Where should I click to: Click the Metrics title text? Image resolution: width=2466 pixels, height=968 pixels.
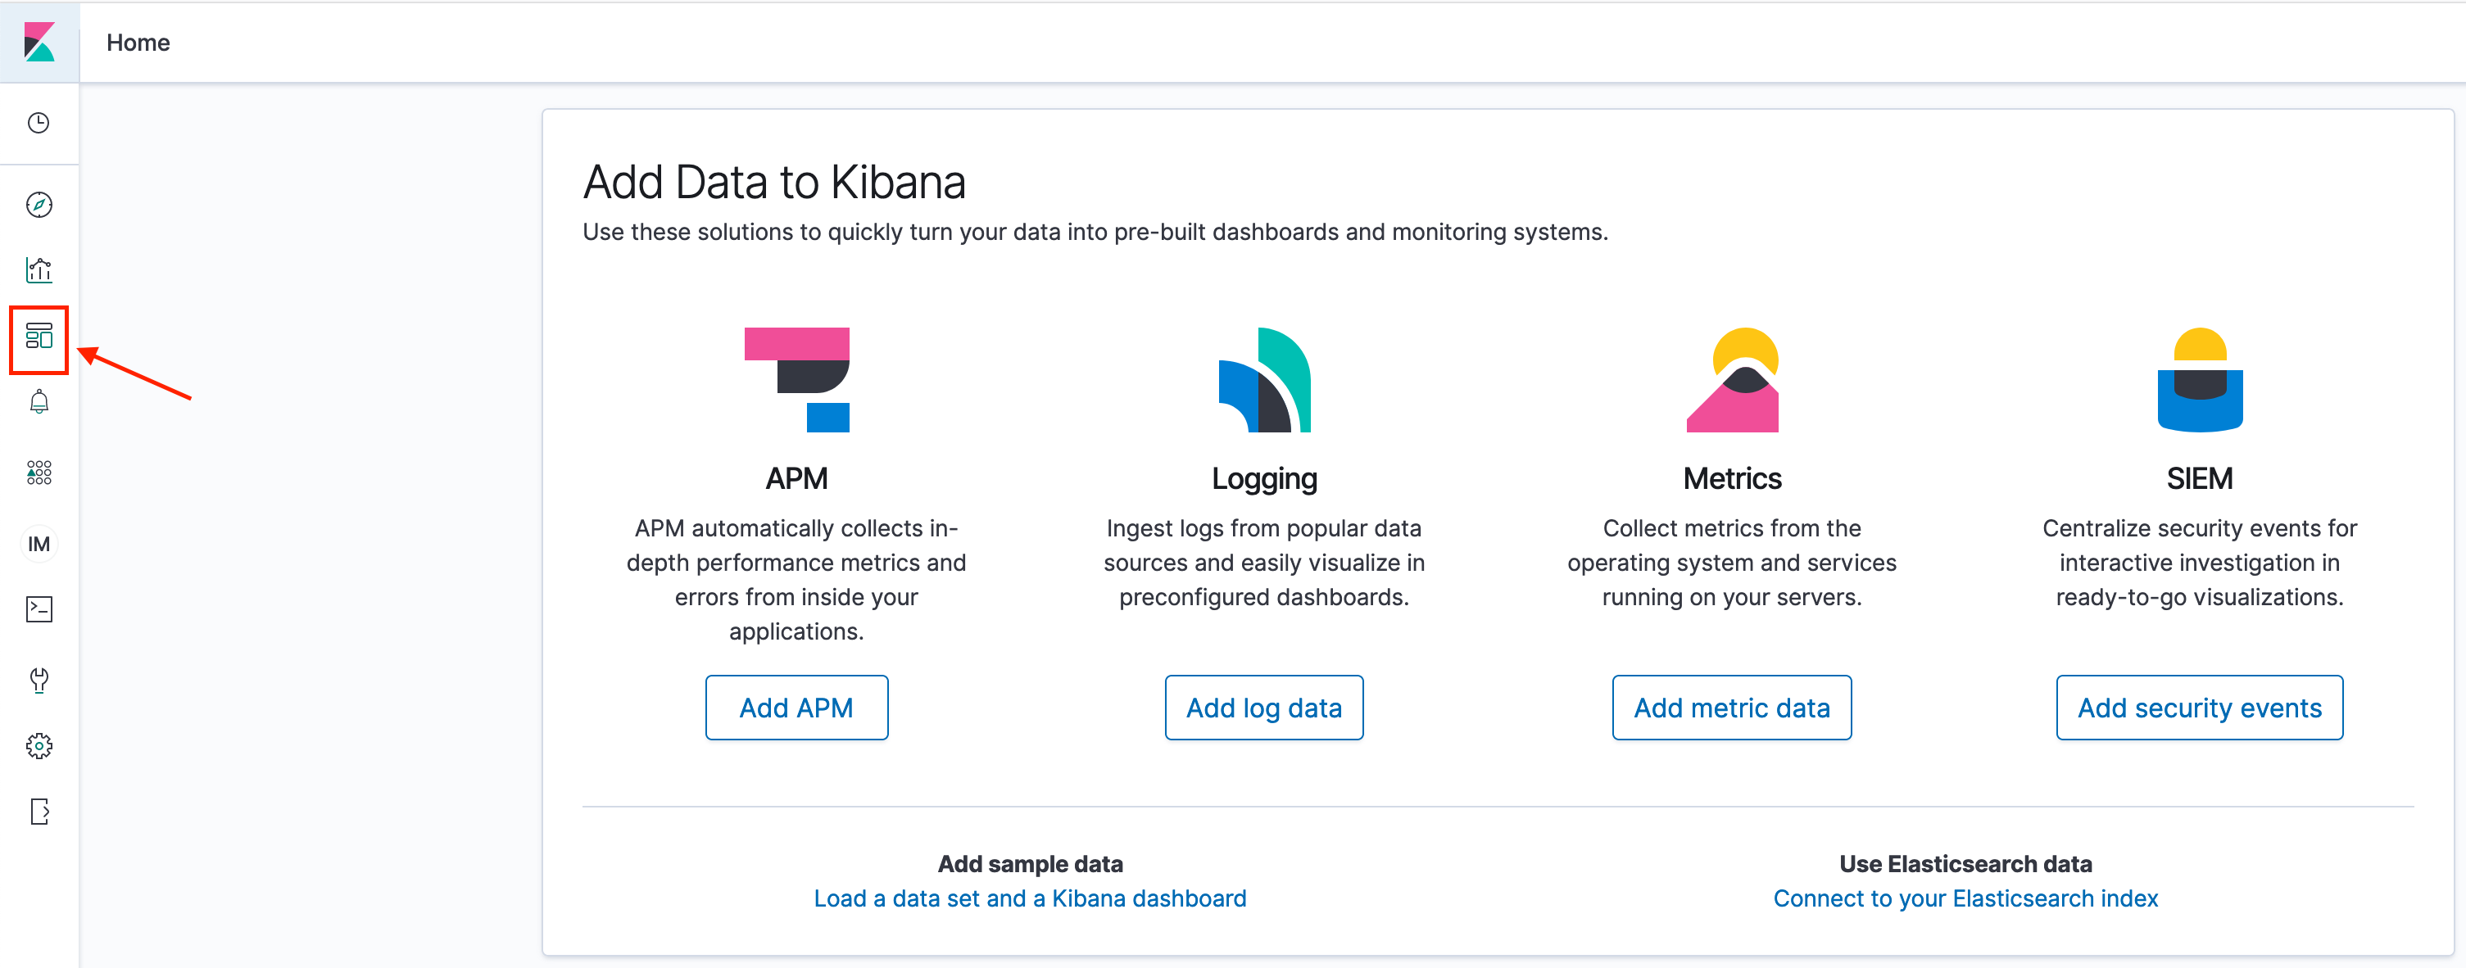(x=1732, y=478)
